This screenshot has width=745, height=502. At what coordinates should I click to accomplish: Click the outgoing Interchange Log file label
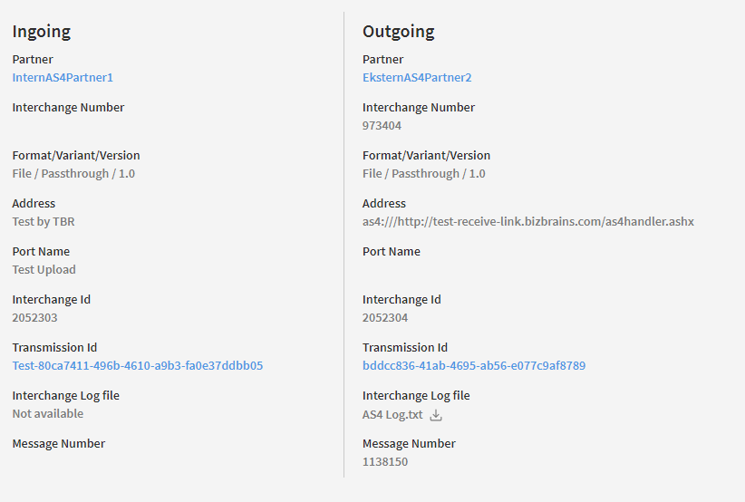tap(416, 396)
